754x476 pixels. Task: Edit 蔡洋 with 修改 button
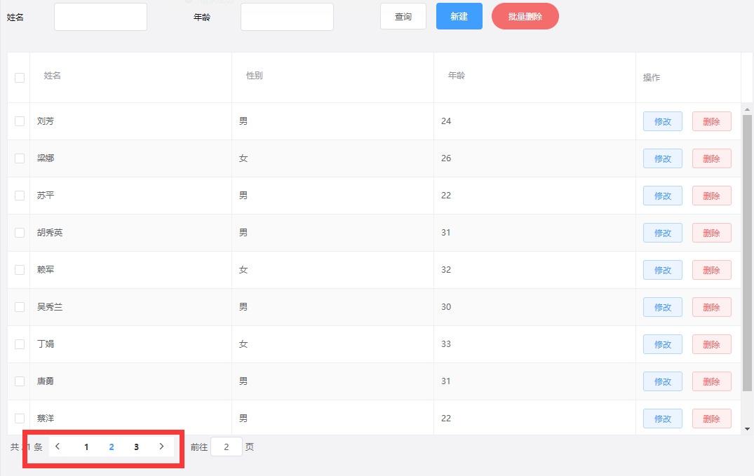663,419
